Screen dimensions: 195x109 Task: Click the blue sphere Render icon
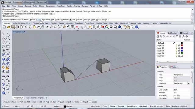pos(120,27)
